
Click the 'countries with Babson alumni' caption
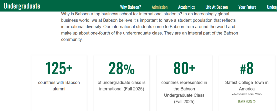[x=59, y=86]
